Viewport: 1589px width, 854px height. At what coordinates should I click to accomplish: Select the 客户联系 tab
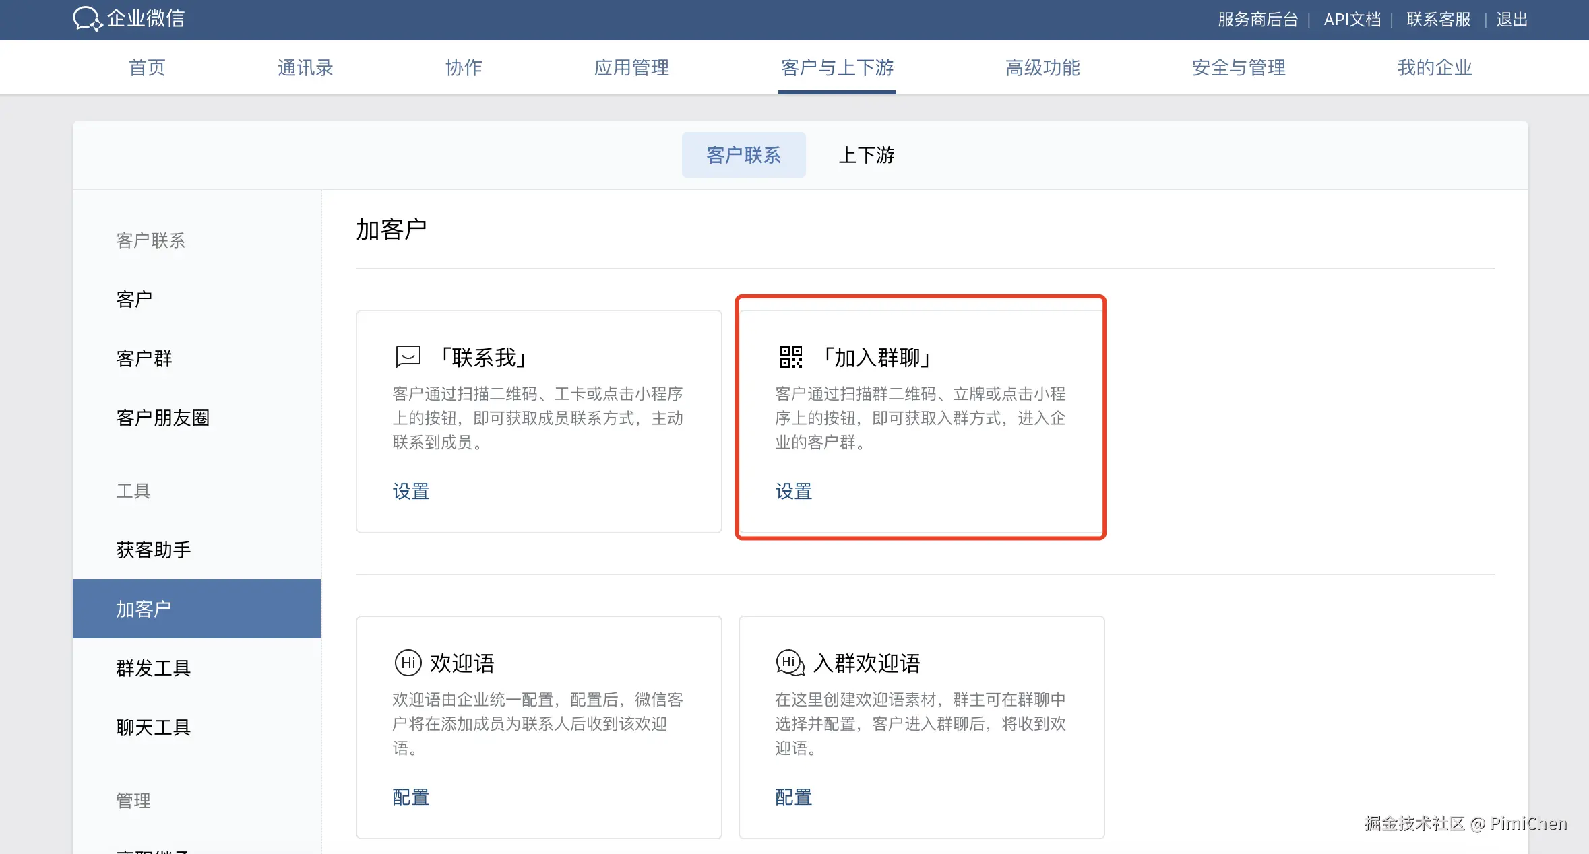point(743,156)
